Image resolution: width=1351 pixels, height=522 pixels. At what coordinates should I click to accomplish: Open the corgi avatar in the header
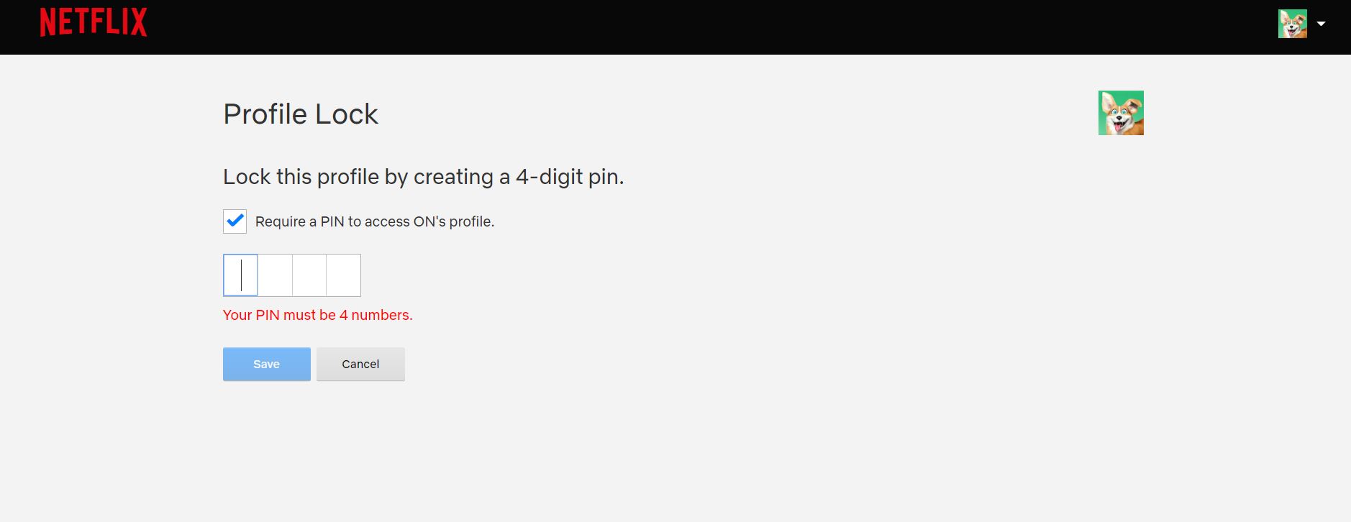(x=1292, y=24)
